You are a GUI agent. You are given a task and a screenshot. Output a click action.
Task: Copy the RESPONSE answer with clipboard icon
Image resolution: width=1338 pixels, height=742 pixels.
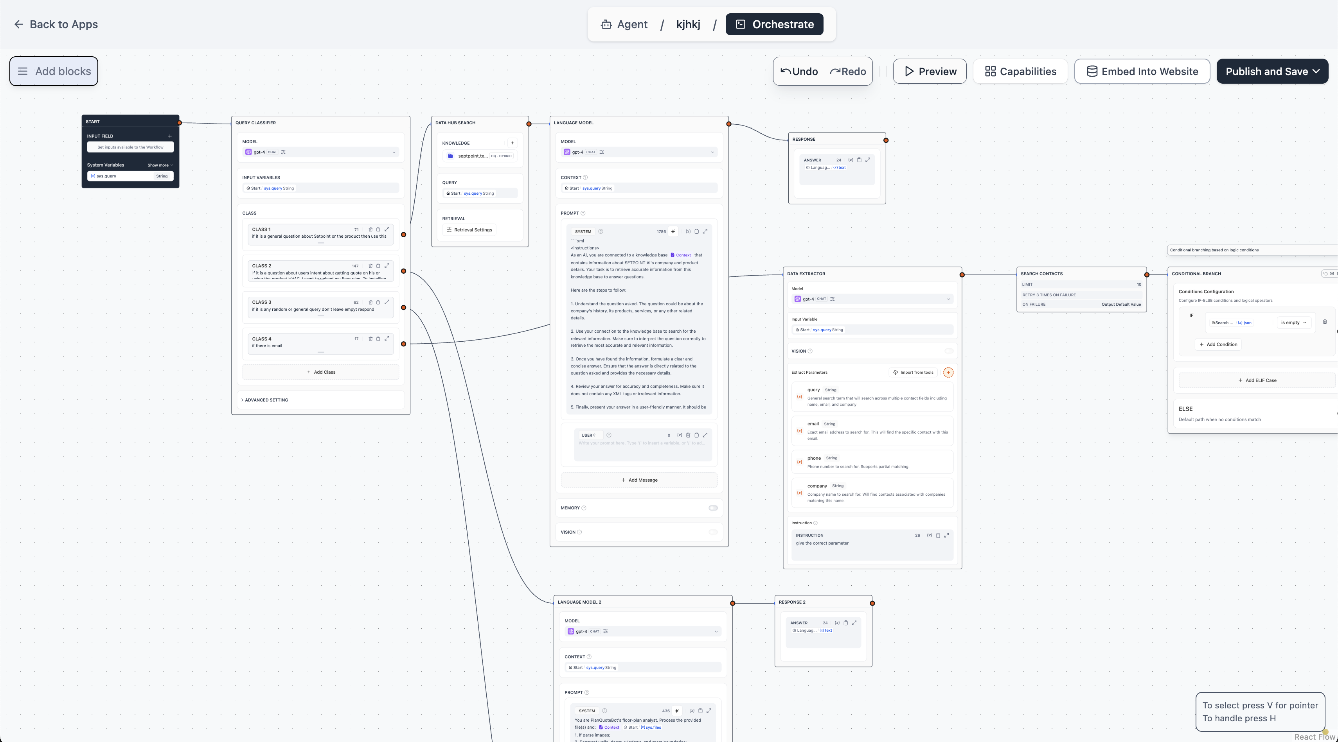click(x=859, y=160)
